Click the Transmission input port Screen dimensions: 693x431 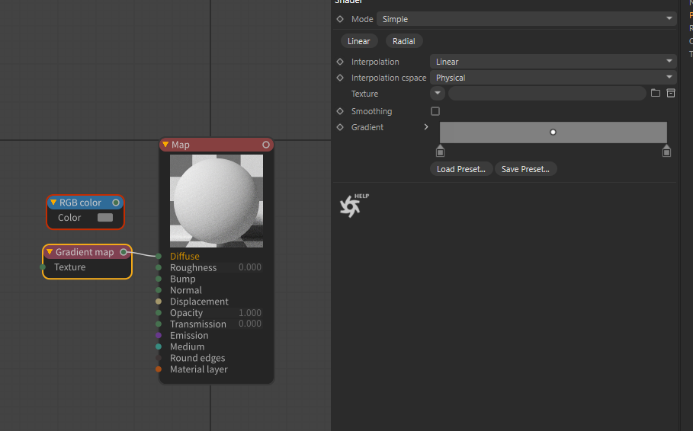[x=159, y=324]
